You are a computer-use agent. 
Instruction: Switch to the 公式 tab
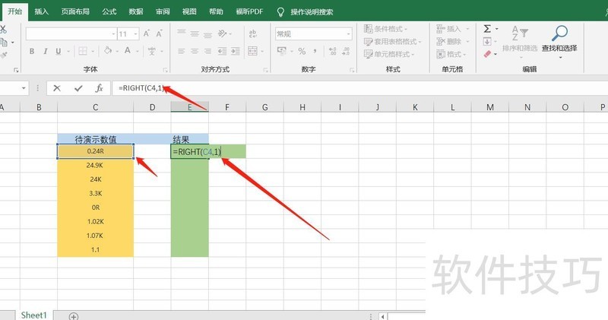pos(109,11)
